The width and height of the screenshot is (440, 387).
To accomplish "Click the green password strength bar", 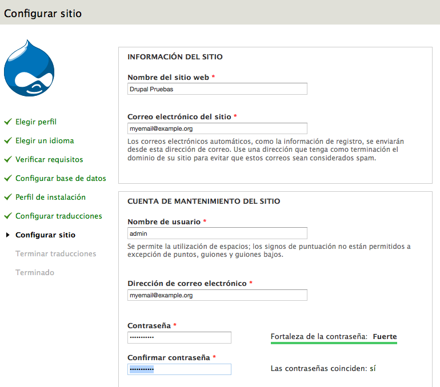I will tap(334, 344).
